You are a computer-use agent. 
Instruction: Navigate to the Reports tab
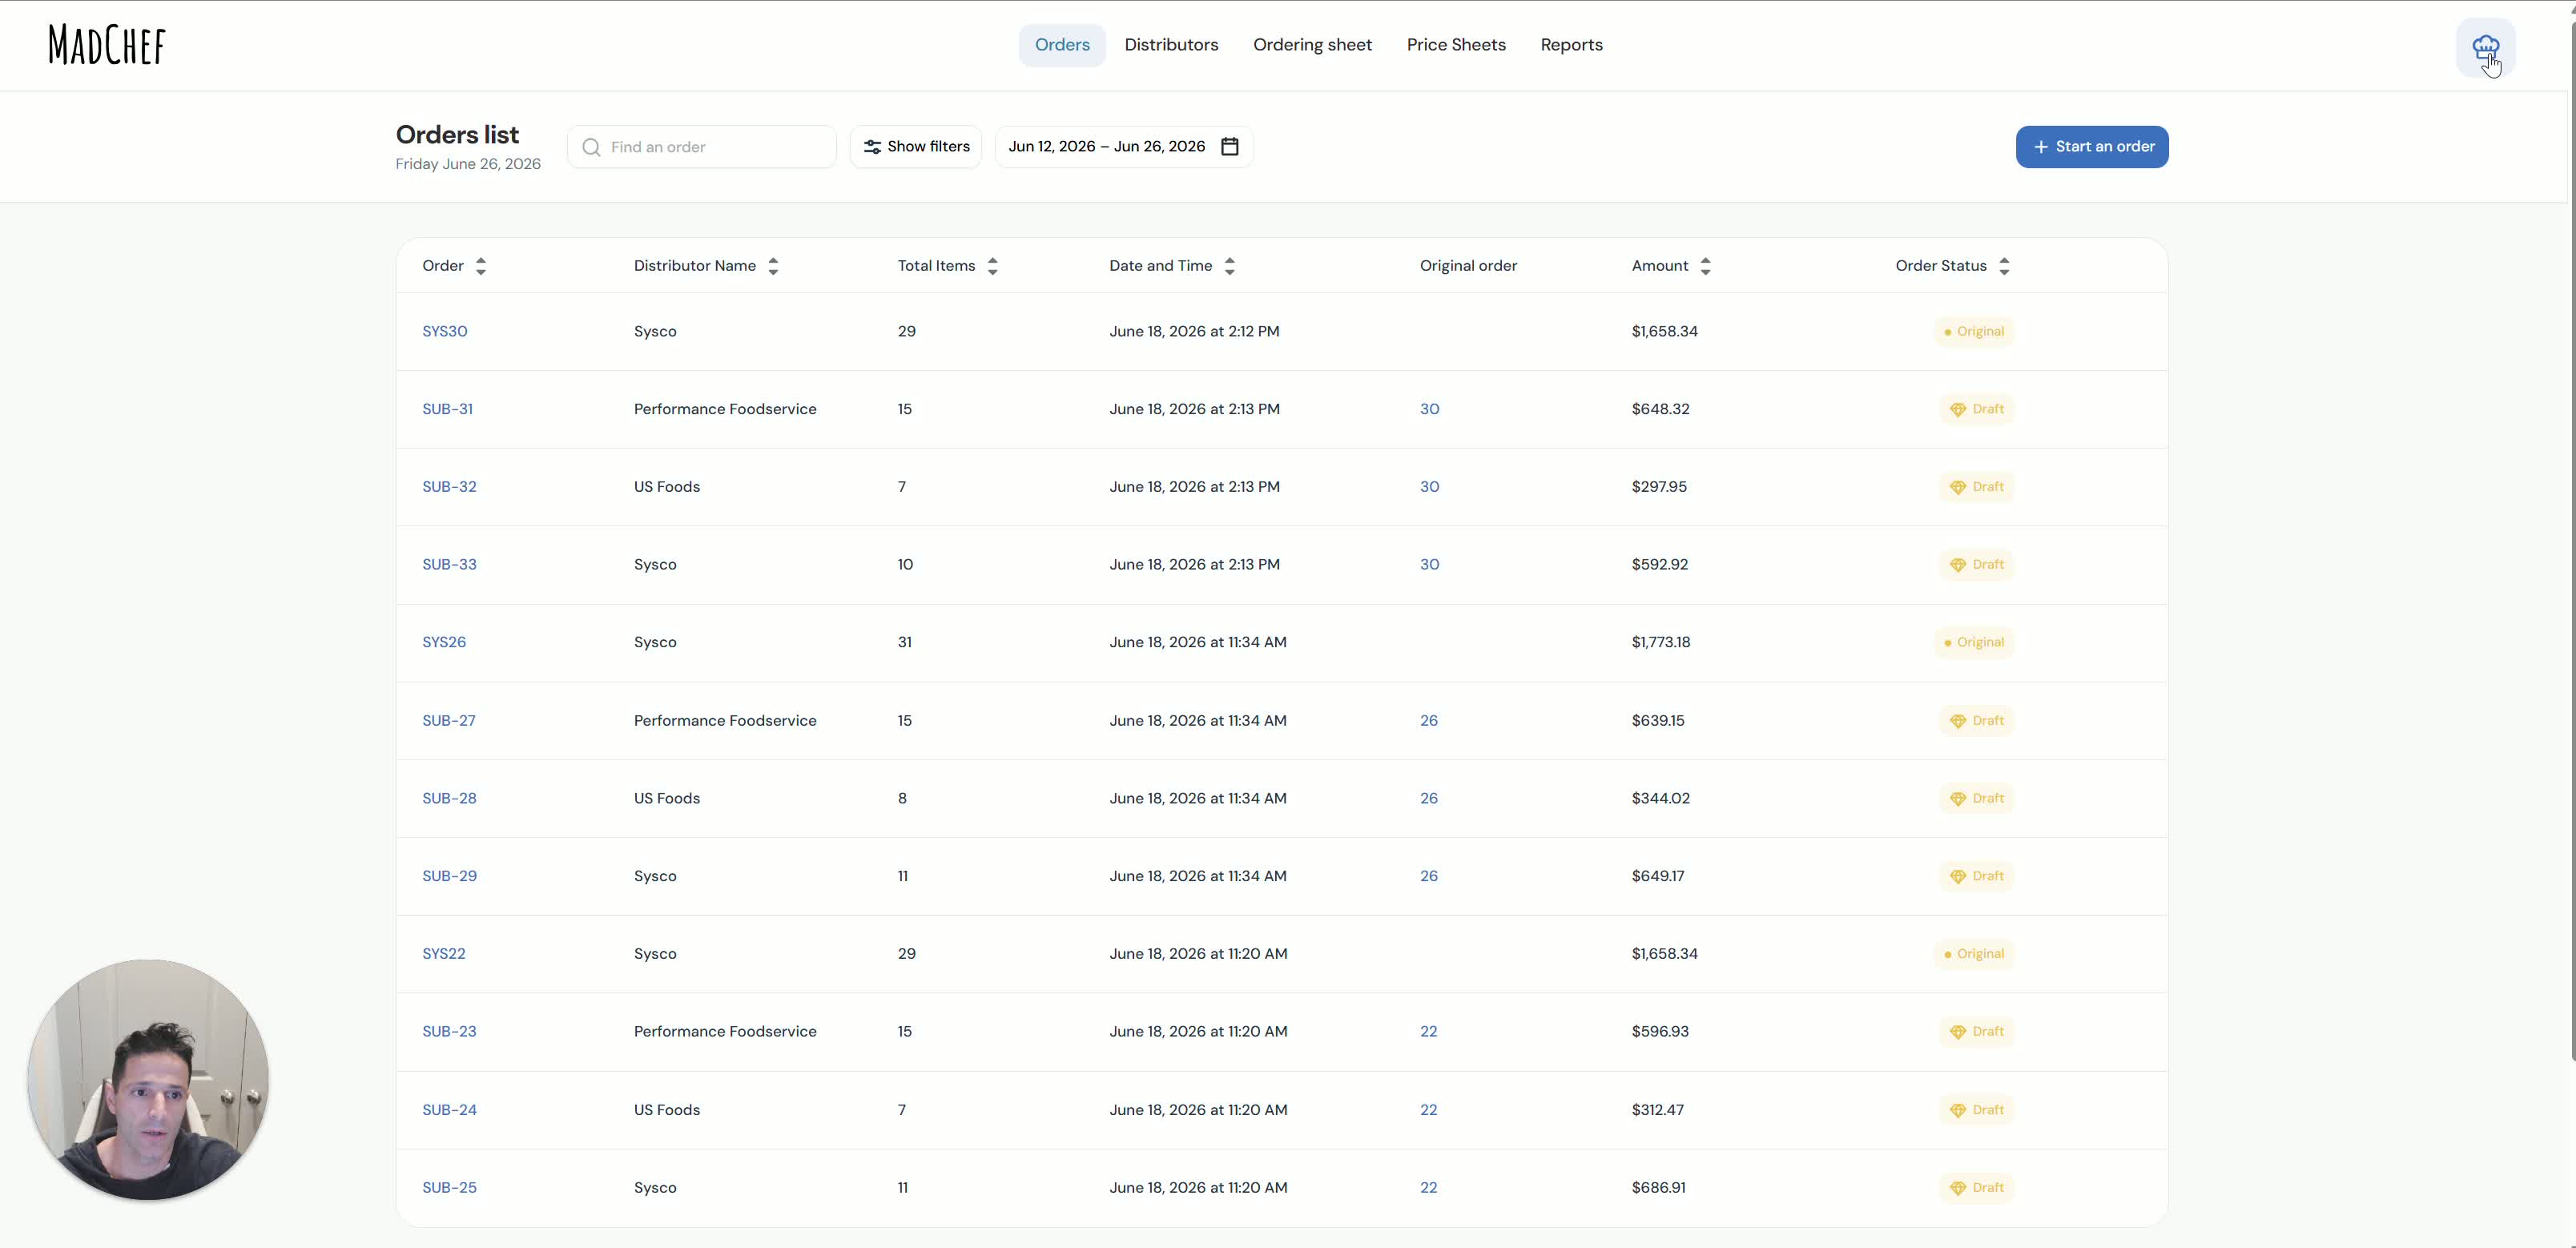coord(1571,45)
